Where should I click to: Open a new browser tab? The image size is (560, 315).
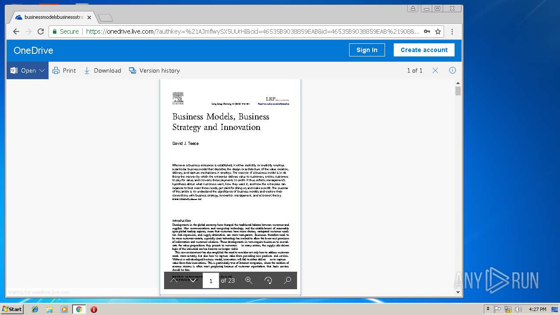105,18
